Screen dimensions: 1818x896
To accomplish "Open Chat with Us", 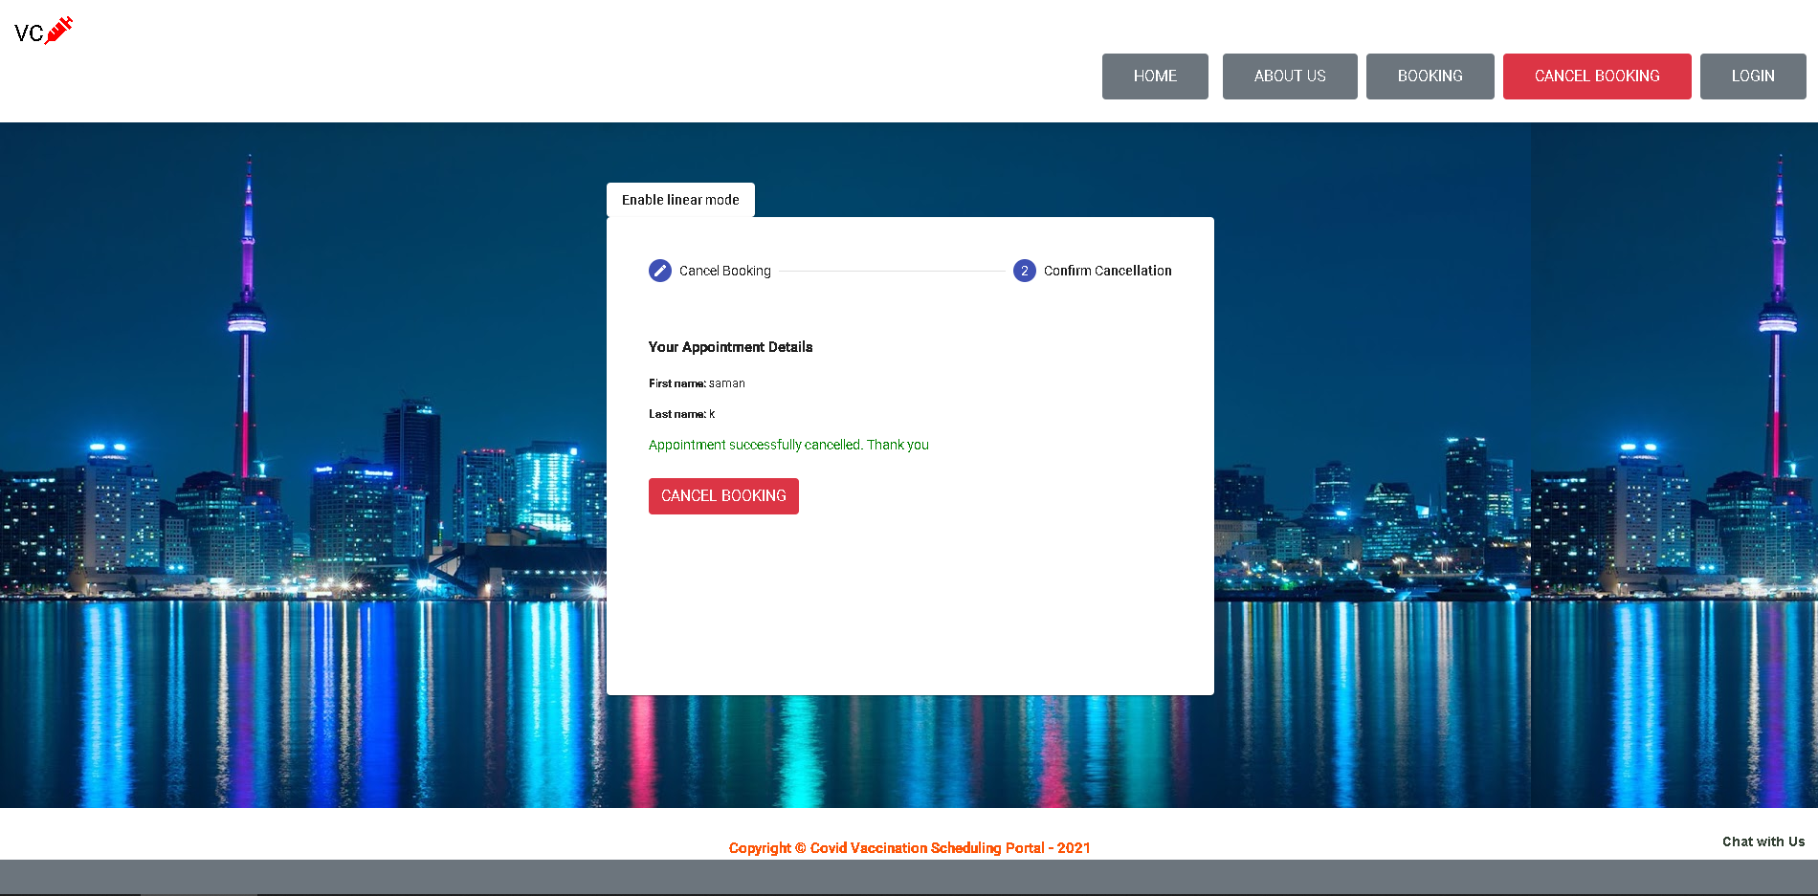I will 1763,841.
